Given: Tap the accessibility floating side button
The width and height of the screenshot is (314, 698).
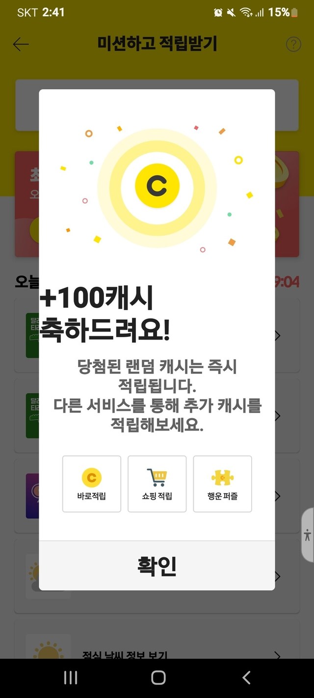Looking at the screenshot, I should coord(308,535).
